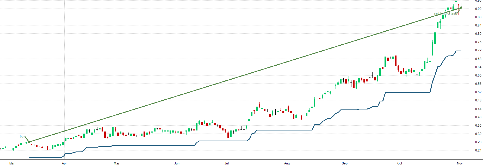Viewport: 483px width, 166px height.
Task: Click the 0.88 price axis value
Action: (478, 17)
